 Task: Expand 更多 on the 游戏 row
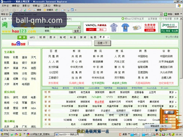pyautogui.click(x=172, y=97)
